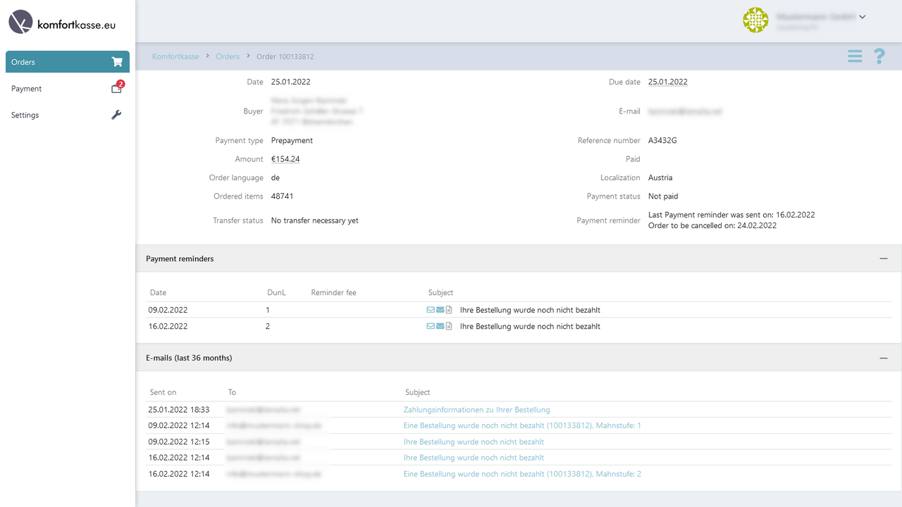
Task: Click the wrench icon beside Settings
Action: point(116,115)
